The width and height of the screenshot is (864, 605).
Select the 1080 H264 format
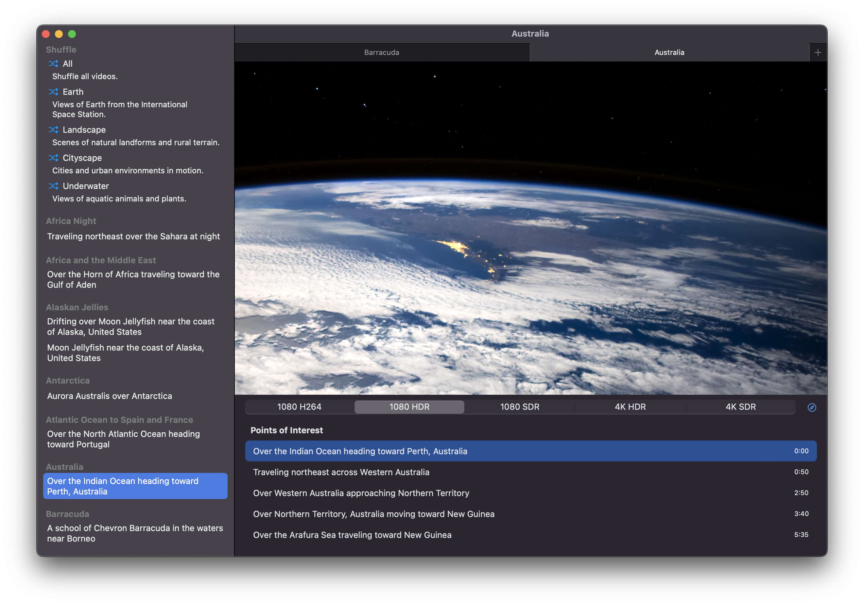click(299, 407)
